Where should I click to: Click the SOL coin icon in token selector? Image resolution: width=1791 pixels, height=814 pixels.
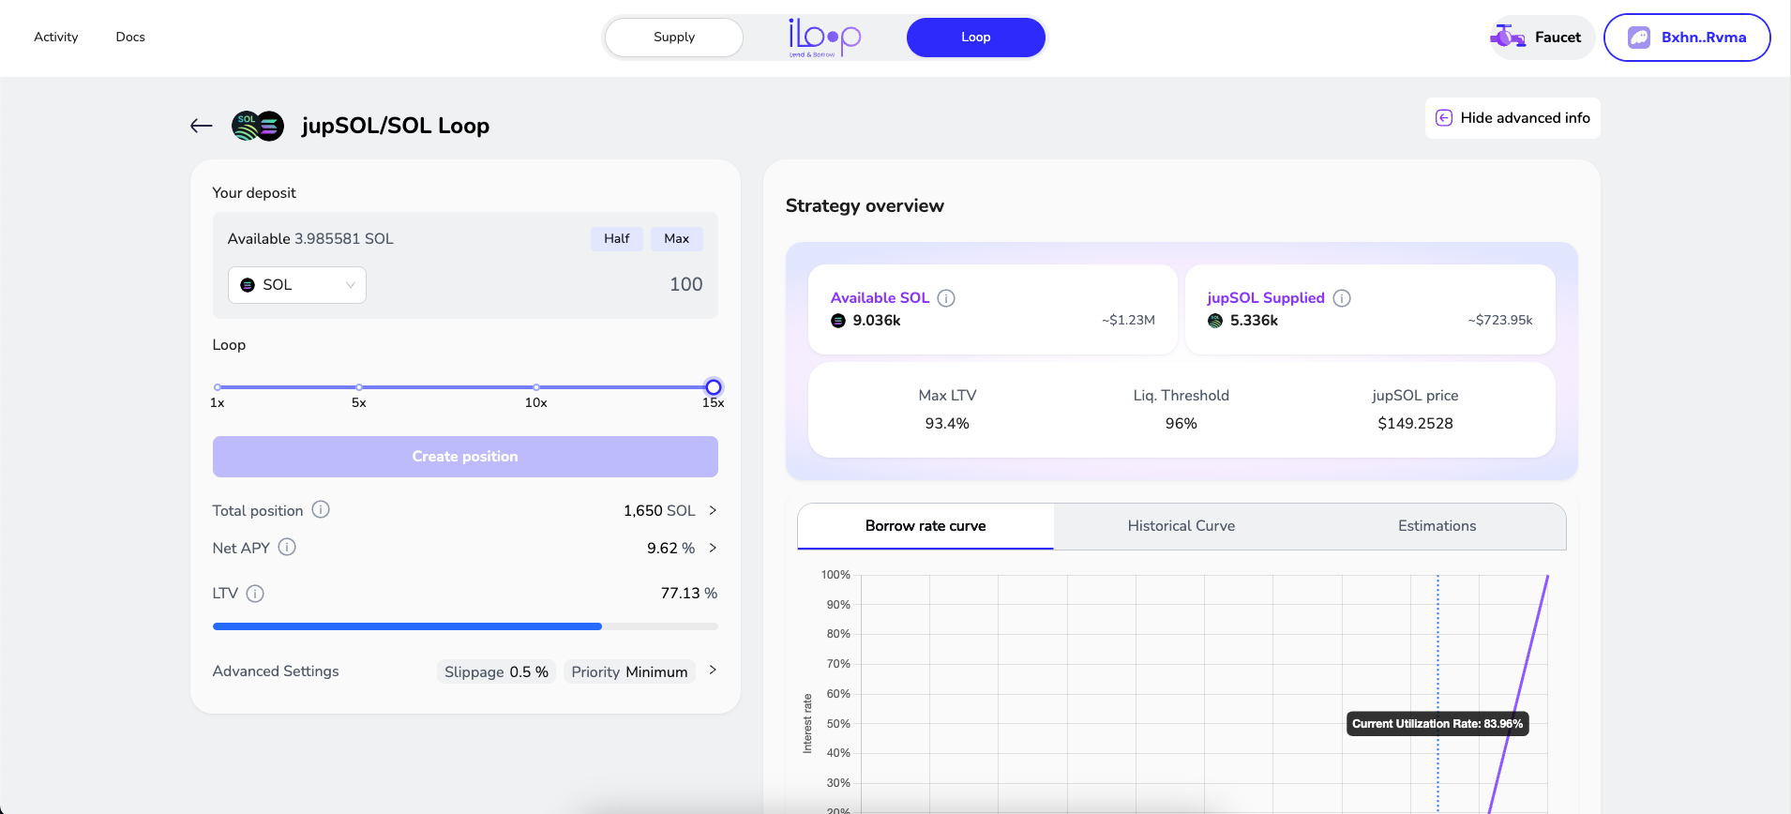point(248,285)
